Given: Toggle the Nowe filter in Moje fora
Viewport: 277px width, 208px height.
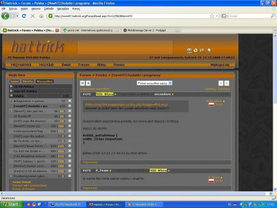Looking at the screenshot, I should point(14,82).
